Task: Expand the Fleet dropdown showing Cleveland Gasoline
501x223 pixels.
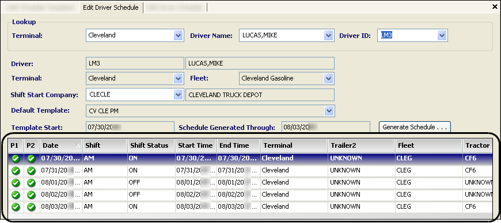Action: tap(328, 78)
